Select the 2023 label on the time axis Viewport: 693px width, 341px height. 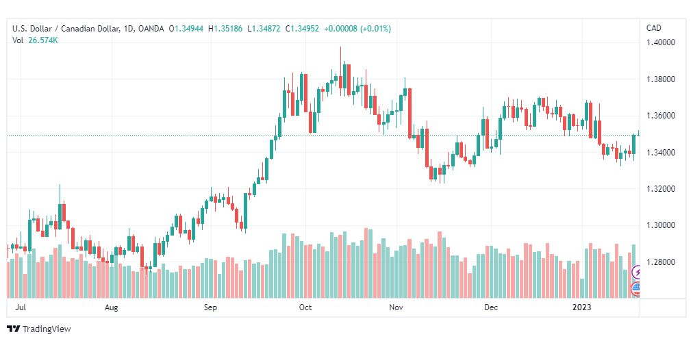[581, 307]
